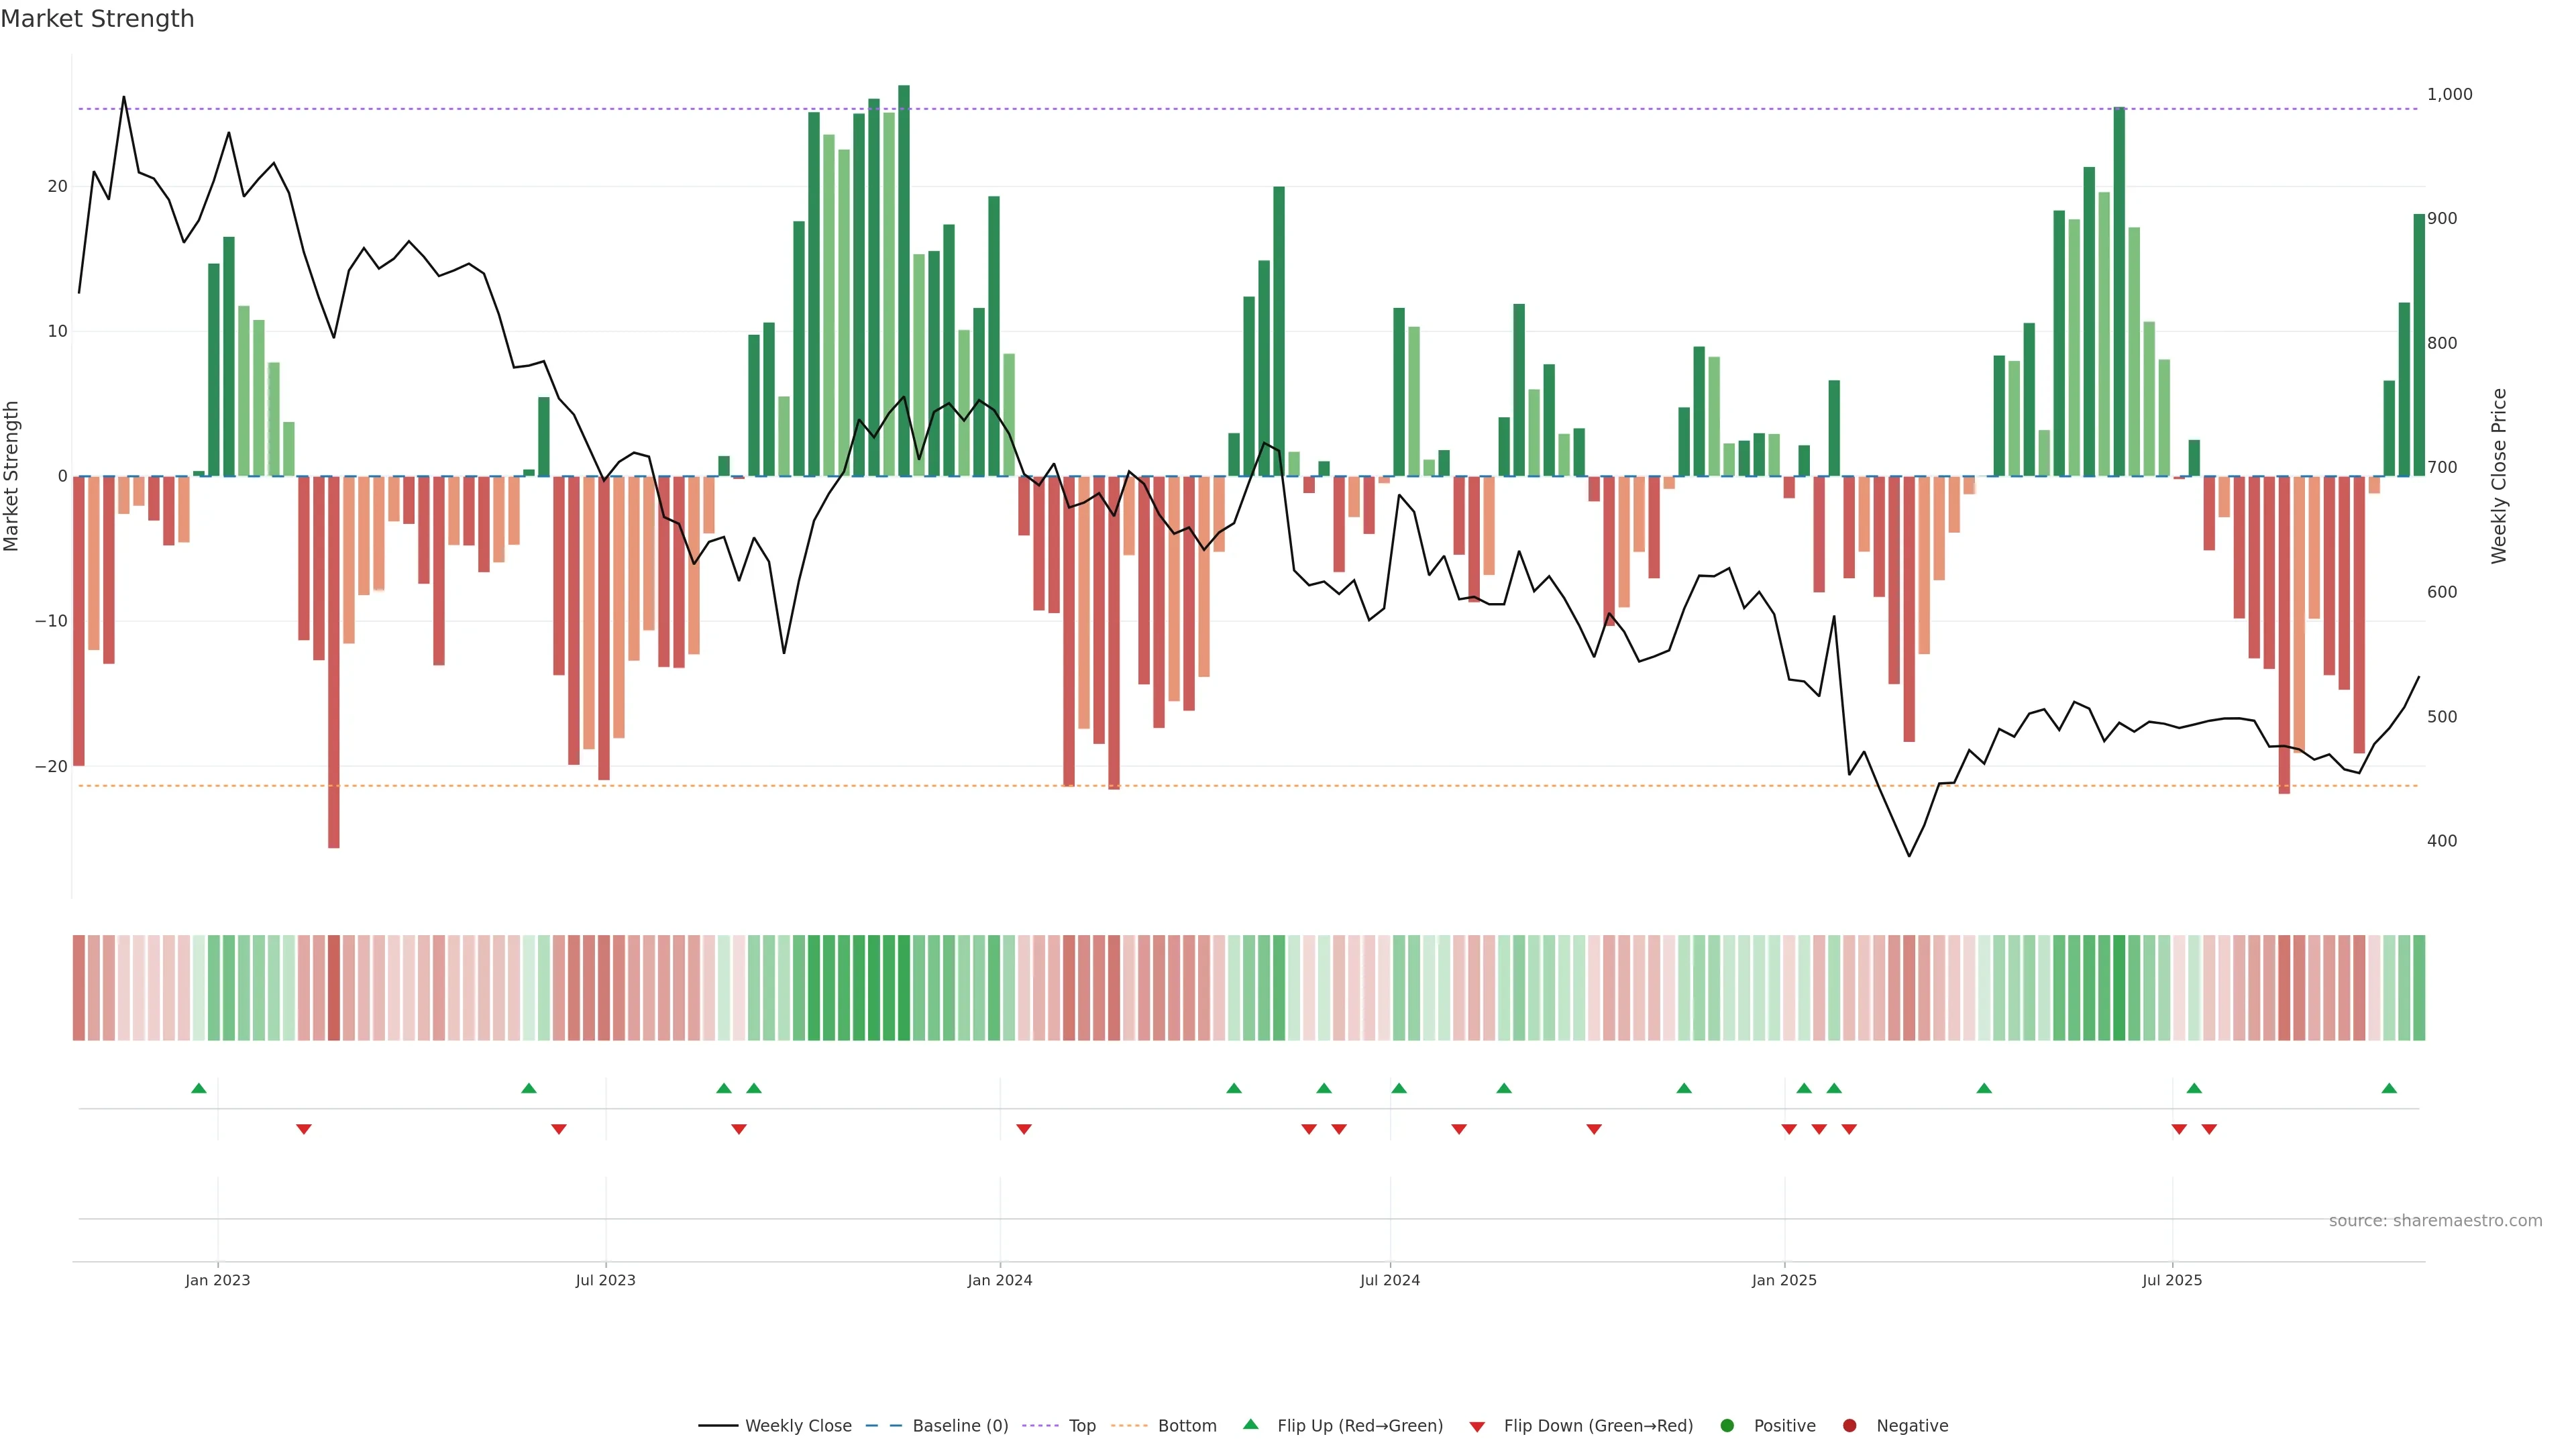
Task: Click the last red flip-down triangle marker
Action: 2209,1129
